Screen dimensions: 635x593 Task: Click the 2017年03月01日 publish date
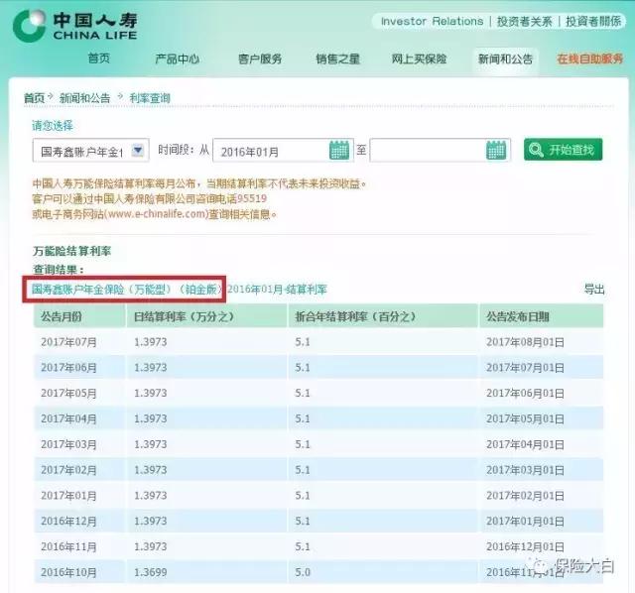point(525,470)
